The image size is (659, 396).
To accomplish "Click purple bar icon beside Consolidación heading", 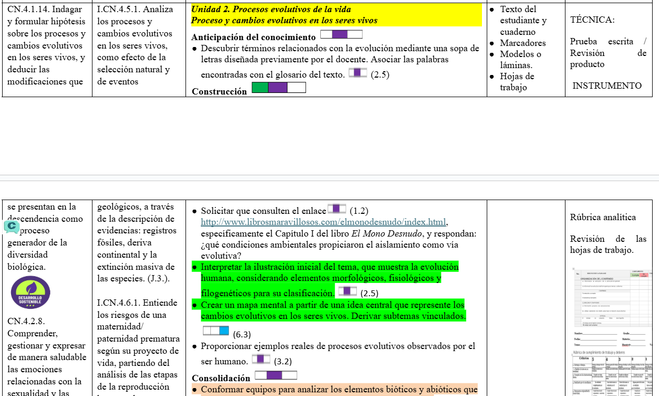I will [x=276, y=375].
